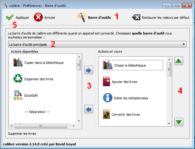Click the Annuler text label

(50, 18)
